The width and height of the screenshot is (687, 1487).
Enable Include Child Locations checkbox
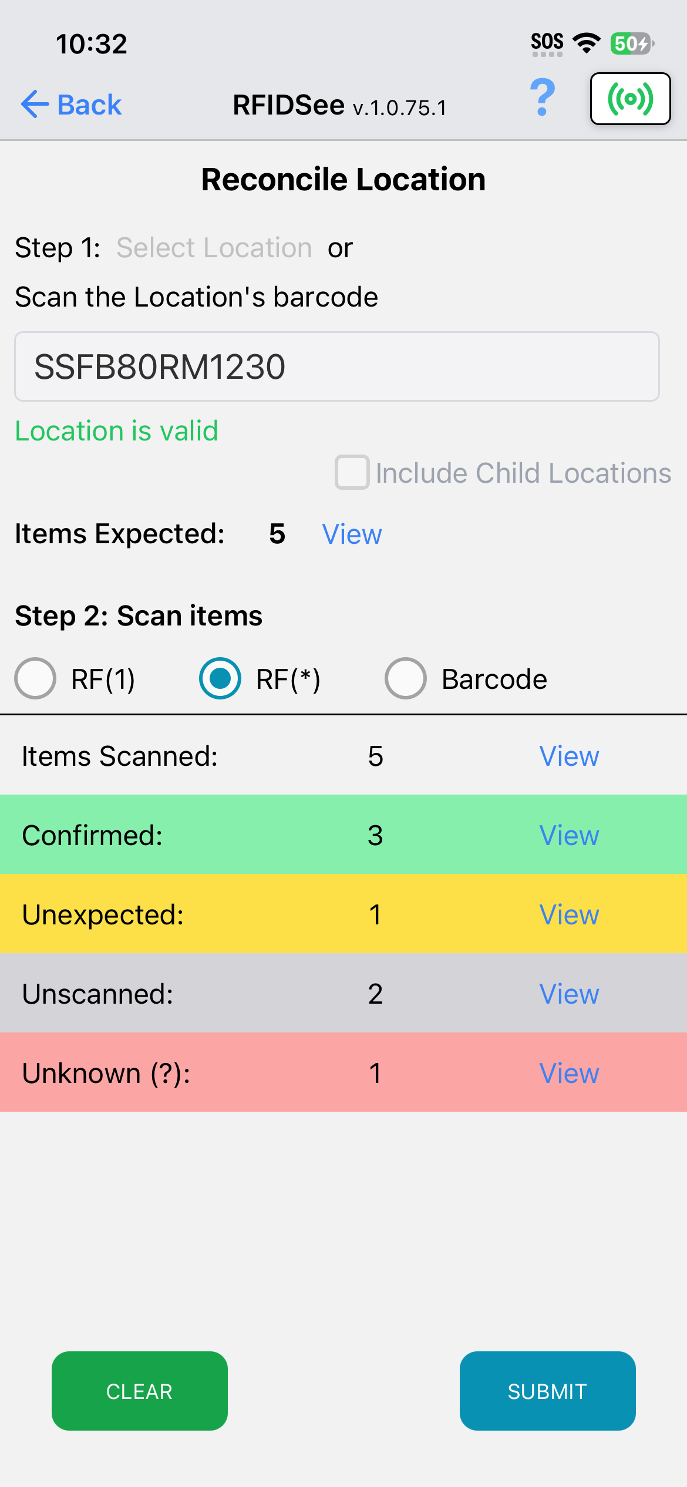coord(352,473)
